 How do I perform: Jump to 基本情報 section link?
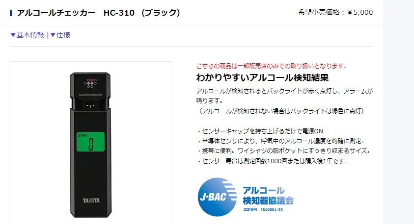(x=27, y=35)
